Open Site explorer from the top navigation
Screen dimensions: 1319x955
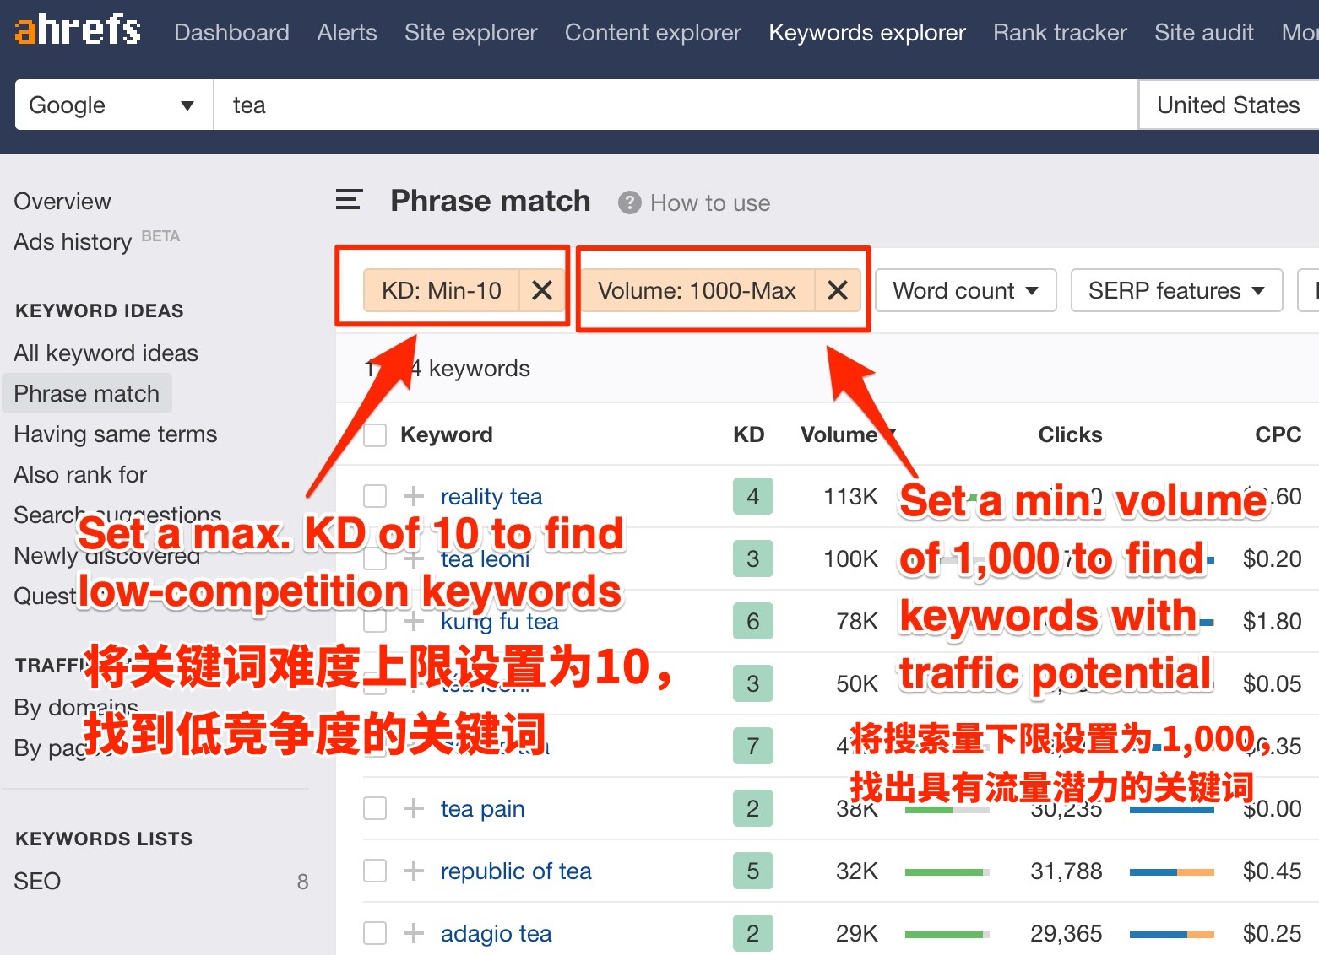pyautogui.click(x=470, y=32)
